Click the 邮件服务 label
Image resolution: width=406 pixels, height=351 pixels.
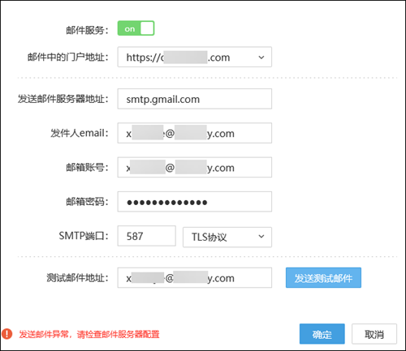click(87, 30)
